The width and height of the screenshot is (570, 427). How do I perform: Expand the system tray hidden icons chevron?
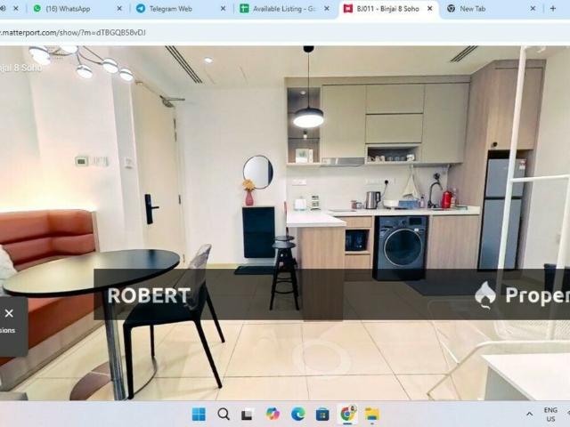coord(530,414)
